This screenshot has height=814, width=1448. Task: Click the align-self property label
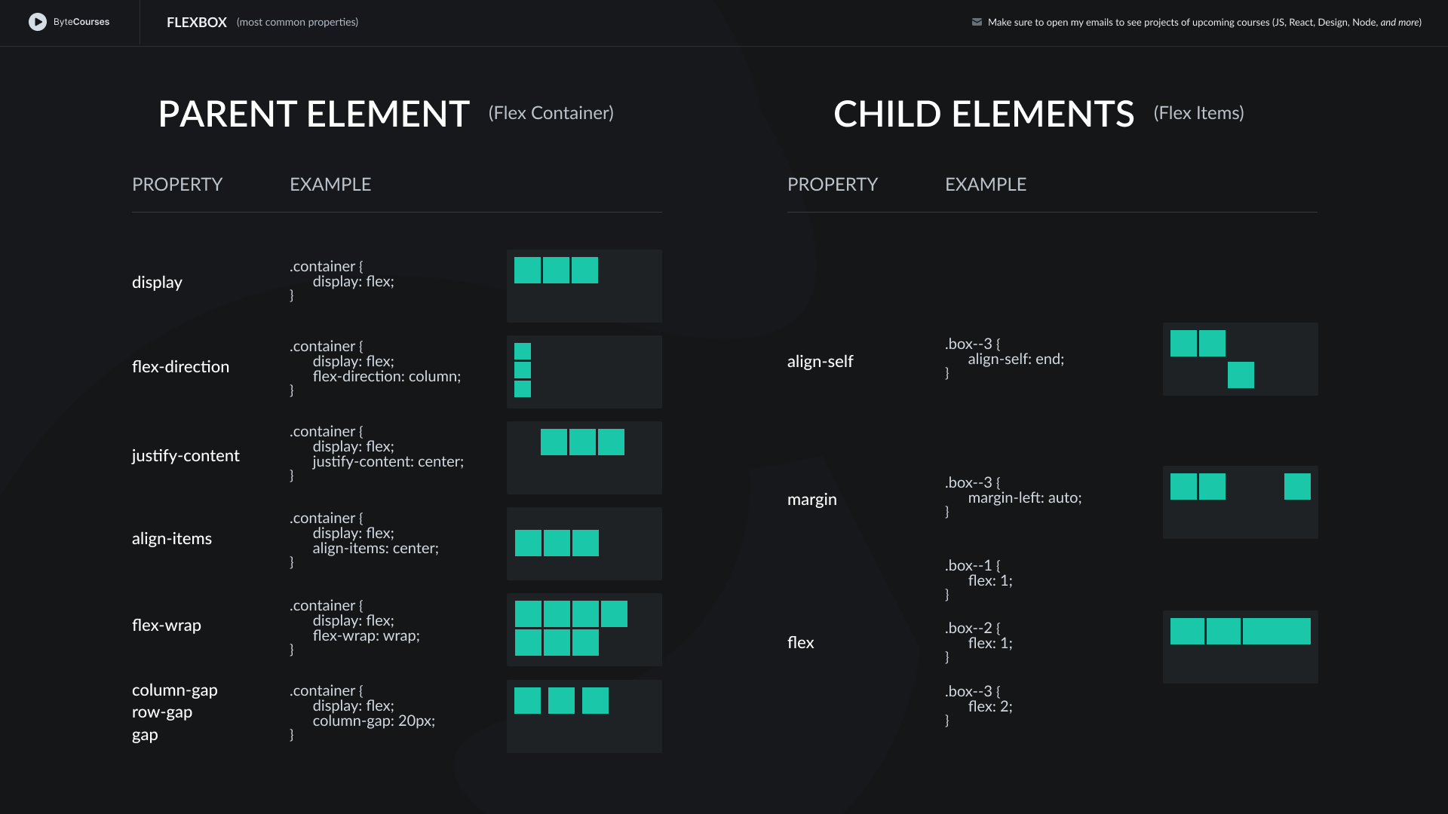pyautogui.click(x=821, y=362)
